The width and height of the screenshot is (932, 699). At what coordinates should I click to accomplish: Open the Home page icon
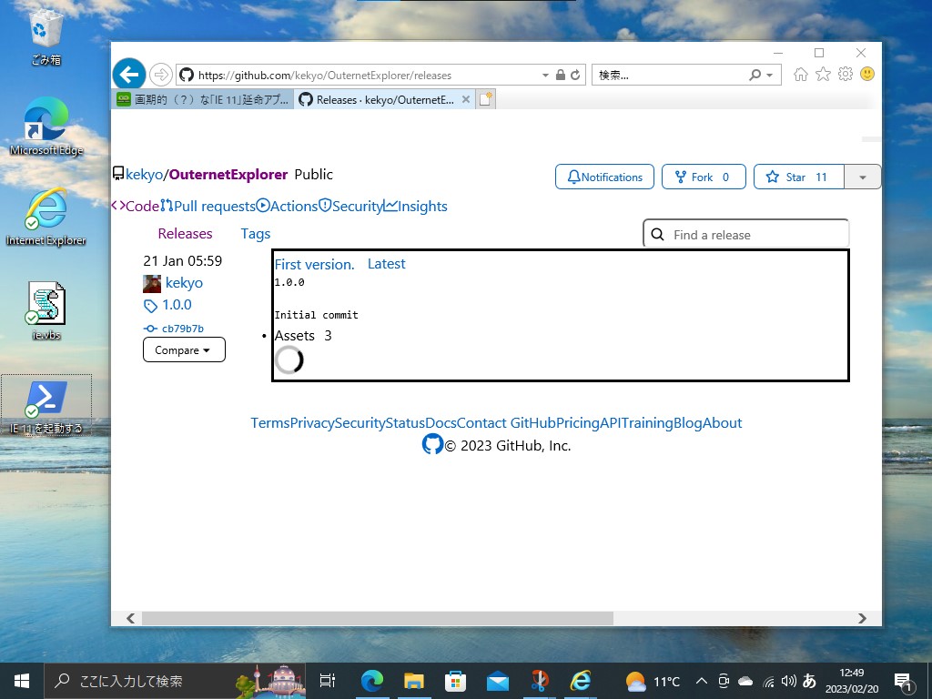tap(800, 75)
